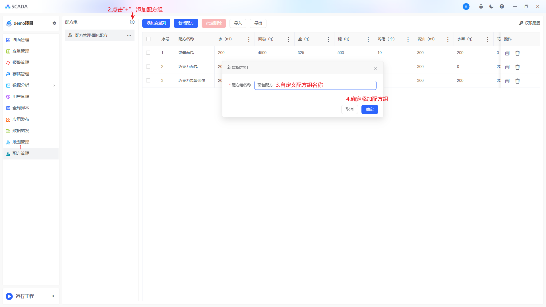Click 权限配置 key icon

click(521, 23)
